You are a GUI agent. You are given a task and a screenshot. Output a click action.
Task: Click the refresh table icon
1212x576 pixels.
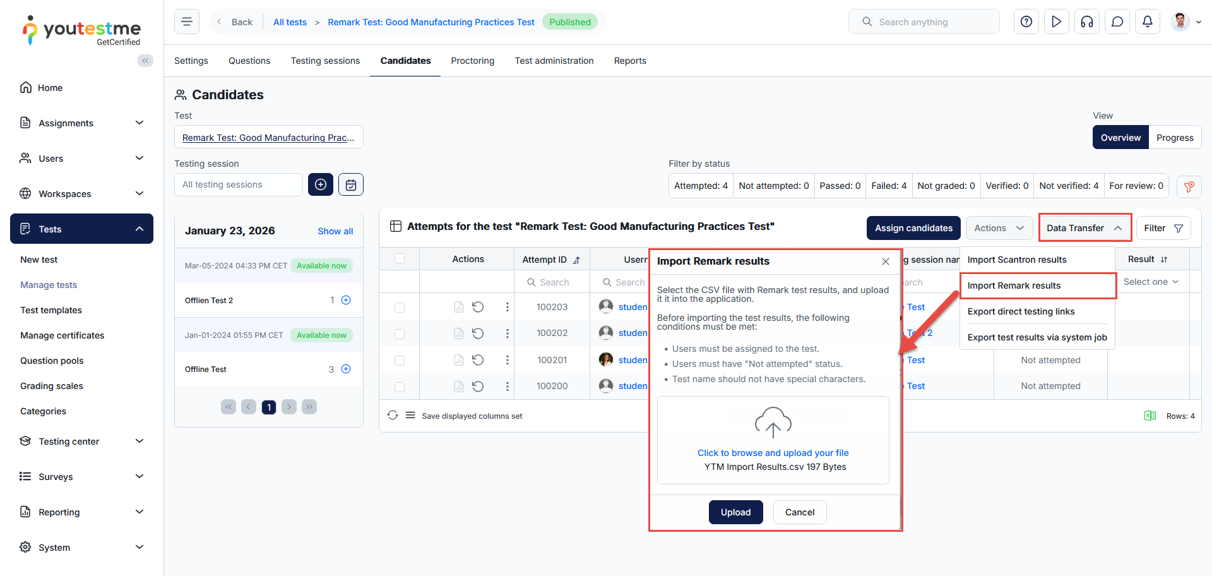click(393, 415)
